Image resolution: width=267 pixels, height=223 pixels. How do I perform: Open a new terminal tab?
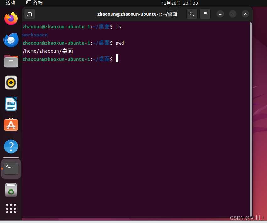coord(30,14)
